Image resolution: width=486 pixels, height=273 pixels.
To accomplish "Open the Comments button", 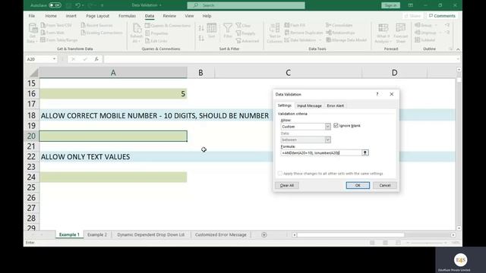I will [x=442, y=16].
